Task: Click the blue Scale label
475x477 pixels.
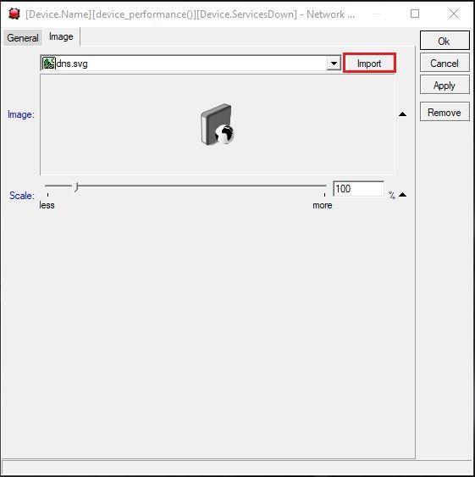Action: pos(22,196)
